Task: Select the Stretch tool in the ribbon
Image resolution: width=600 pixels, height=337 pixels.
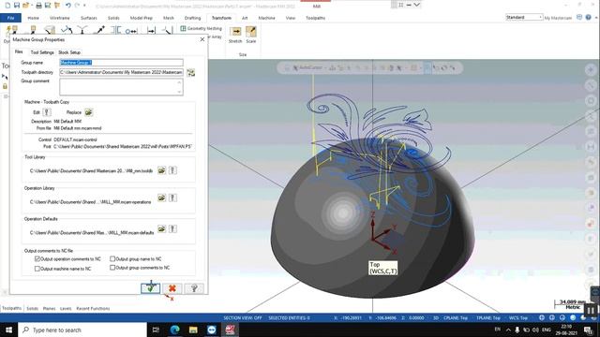Action: (x=235, y=35)
